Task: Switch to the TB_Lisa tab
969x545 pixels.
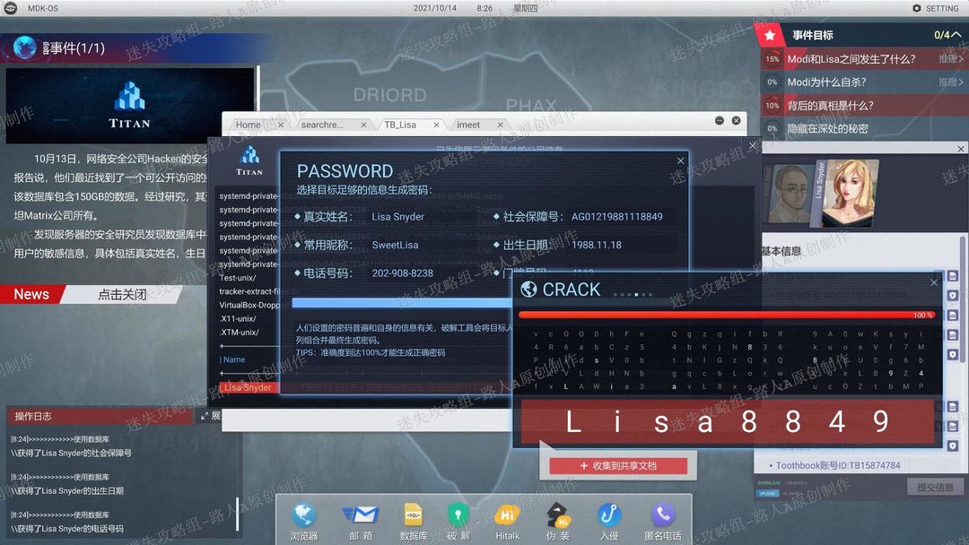Action: point(400,125)
